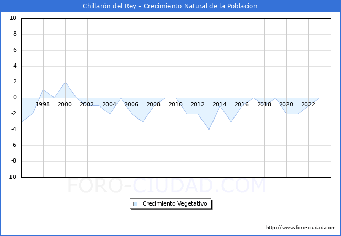
Task: Click the y-axis value -4
Action: 14,130
